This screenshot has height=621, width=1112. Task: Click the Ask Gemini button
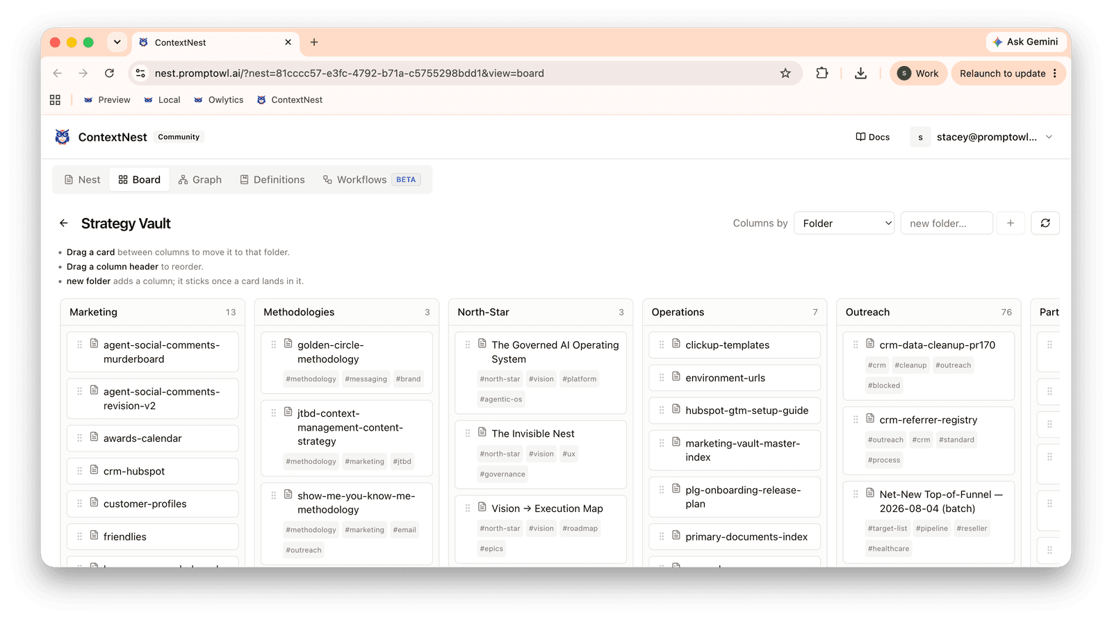[1026, 42]
